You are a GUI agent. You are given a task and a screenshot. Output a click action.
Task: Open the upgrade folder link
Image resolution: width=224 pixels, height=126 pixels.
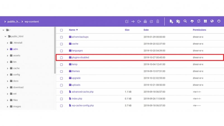point(76,78)
